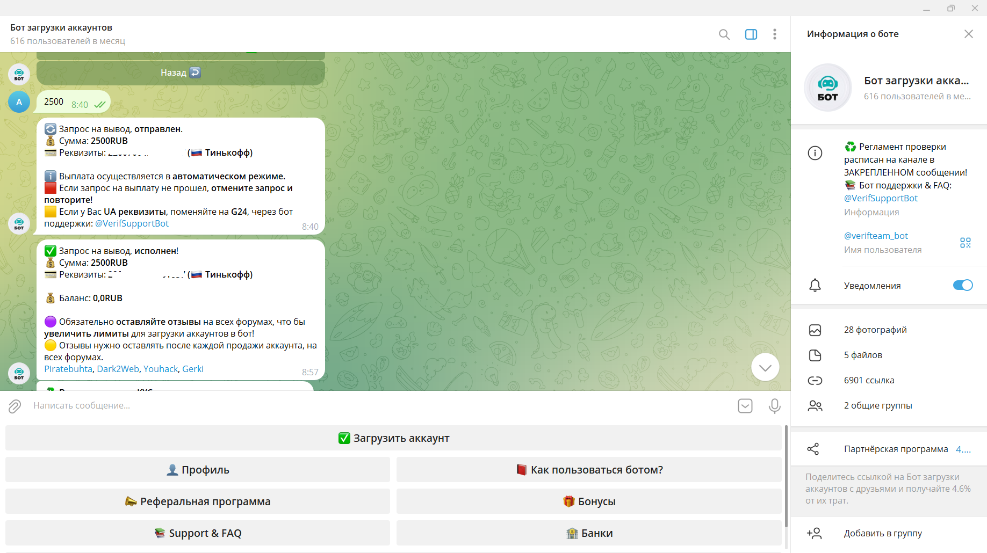
Task: Show the QR code for @verifteam_bot
Action: click(965, 243)
